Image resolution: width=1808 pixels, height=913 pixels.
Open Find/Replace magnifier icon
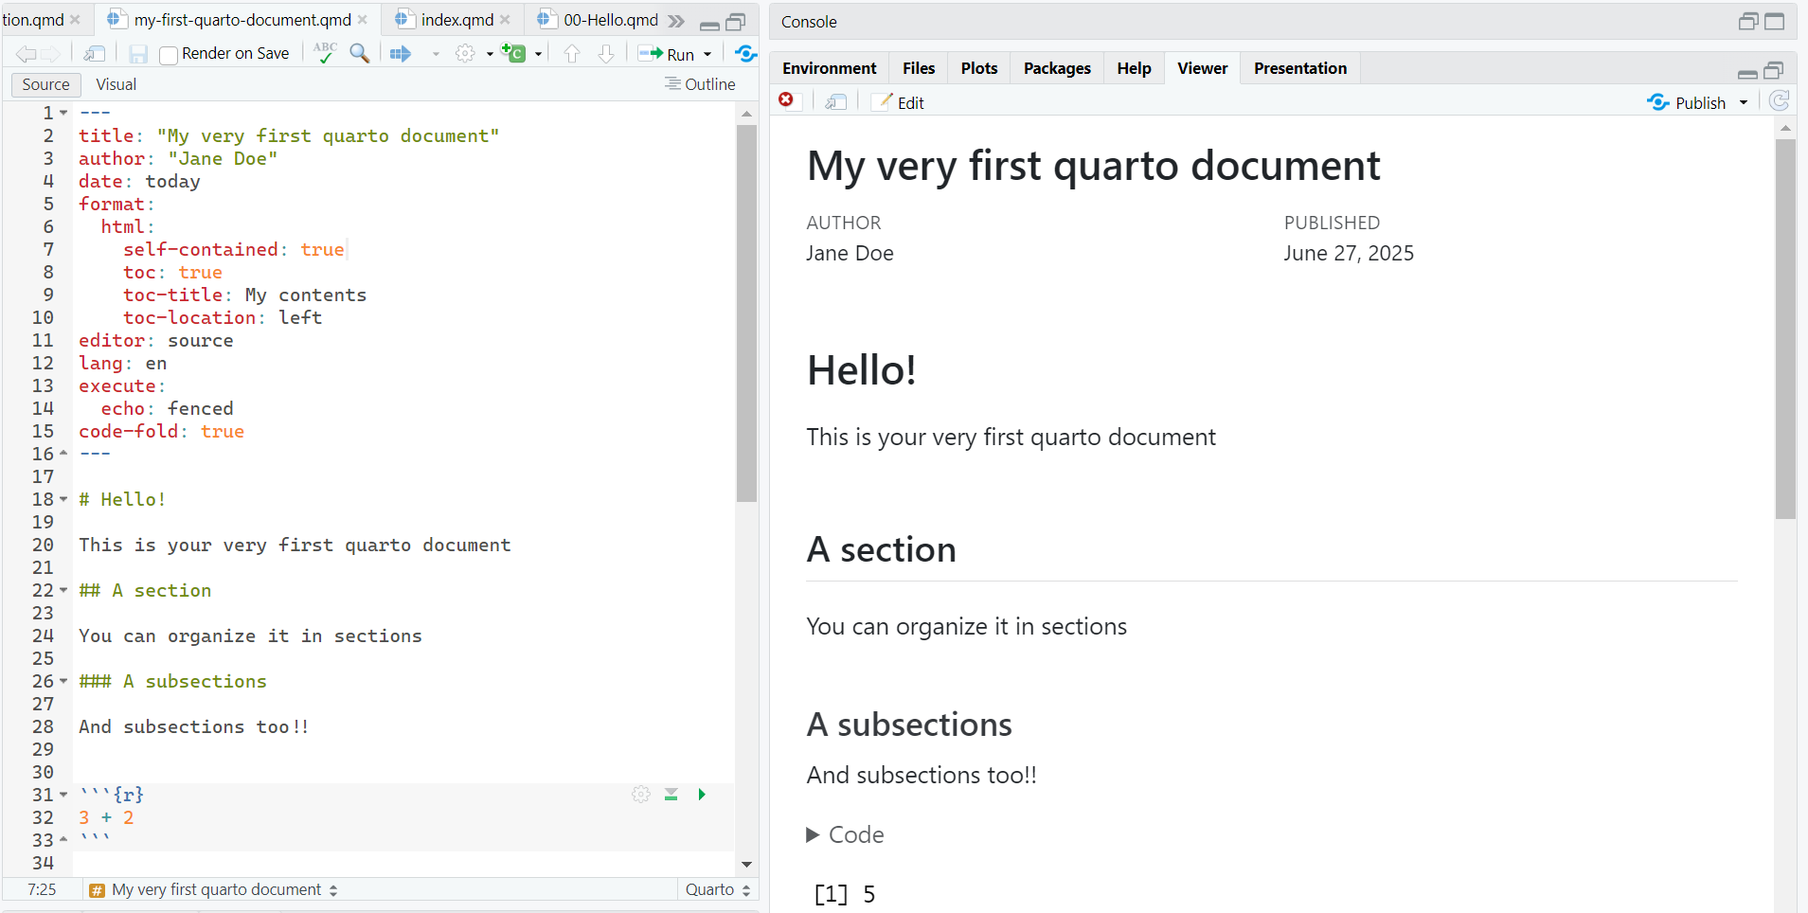359,53
